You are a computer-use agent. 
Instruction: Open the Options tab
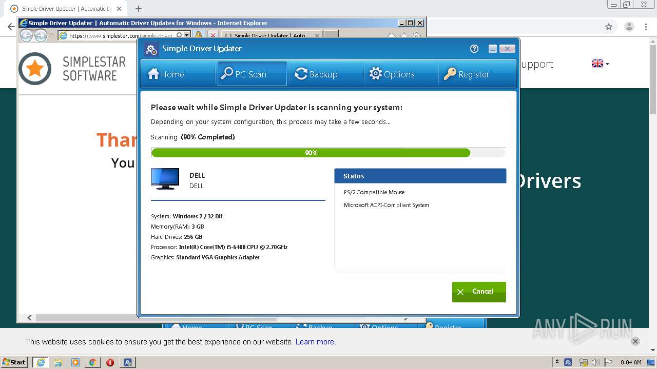pos(401,74)
